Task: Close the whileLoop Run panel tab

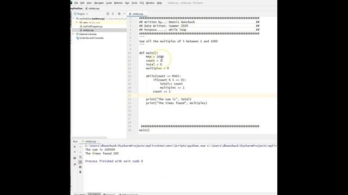Action: 98,141
